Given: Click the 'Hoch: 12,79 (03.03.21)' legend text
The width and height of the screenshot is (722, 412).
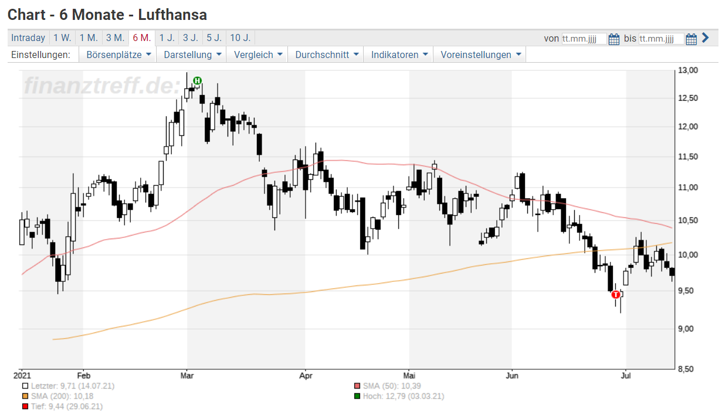Looking at the screenshot, I should pos(404,396).
